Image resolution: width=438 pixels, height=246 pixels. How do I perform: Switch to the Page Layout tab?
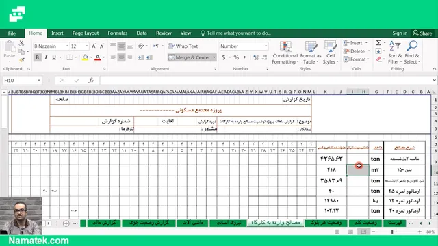pyautogui.click(x=86, y=33)
